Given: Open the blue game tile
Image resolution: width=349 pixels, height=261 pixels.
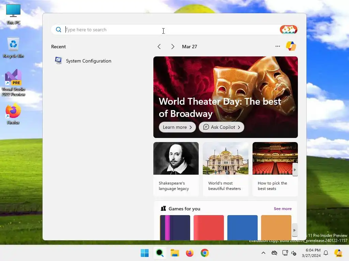Looking at the screenshot, I should click(x=242, y=227).
